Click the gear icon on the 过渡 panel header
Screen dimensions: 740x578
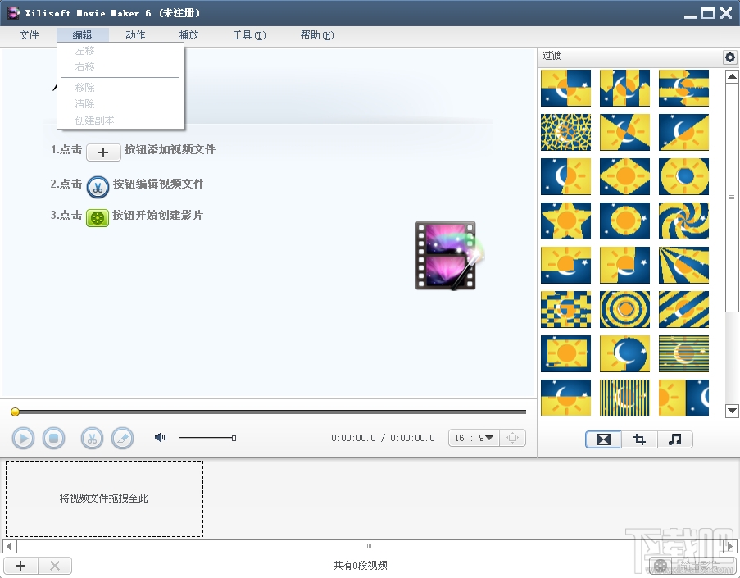pos(729,57)
